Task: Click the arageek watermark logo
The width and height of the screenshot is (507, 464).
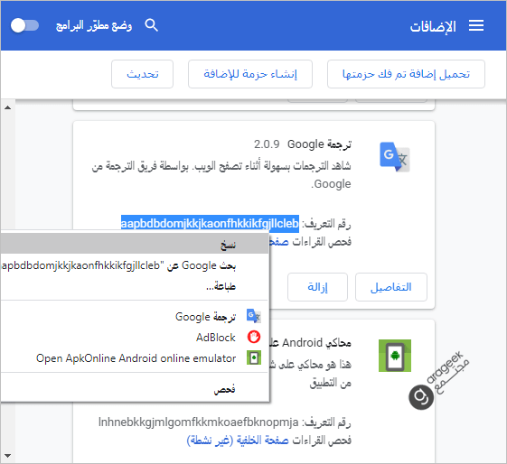Action: 438,381
